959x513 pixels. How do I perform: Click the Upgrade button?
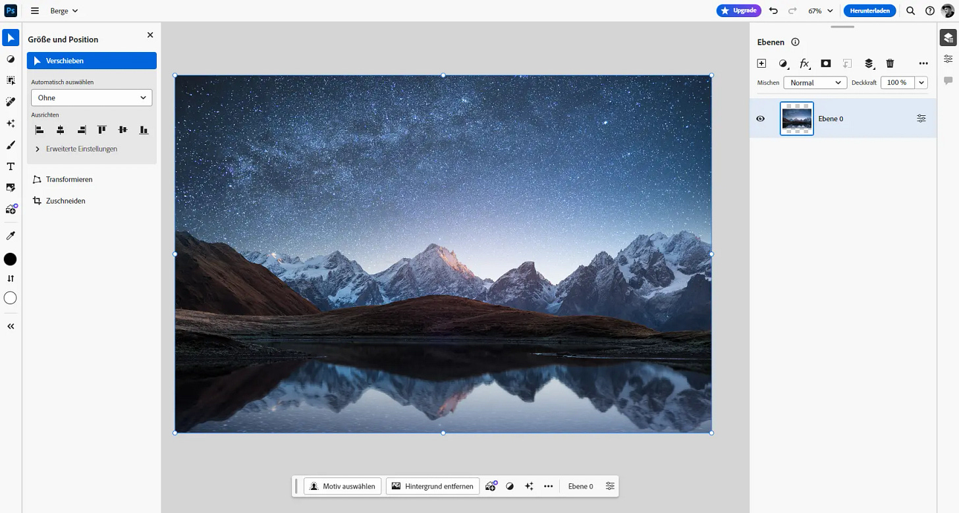coord(739,11)
